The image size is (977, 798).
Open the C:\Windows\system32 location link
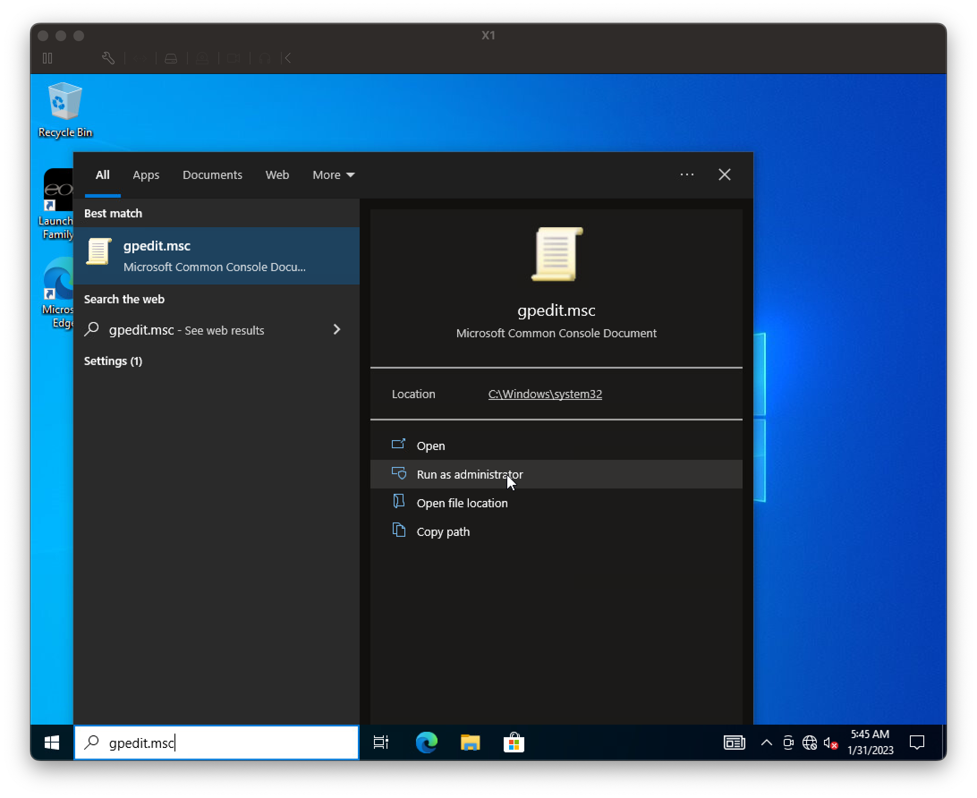pyautogui.click(x=545, y=394)
